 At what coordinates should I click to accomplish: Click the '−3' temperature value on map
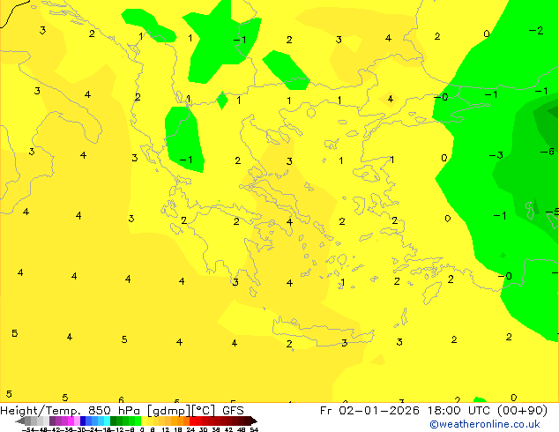coord(496,155)
